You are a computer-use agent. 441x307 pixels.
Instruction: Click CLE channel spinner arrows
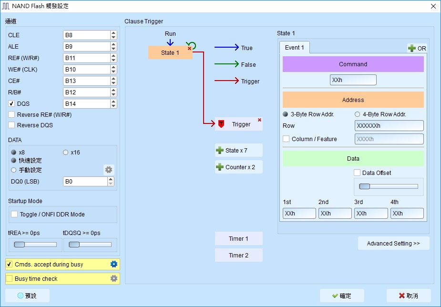point(113,35)
